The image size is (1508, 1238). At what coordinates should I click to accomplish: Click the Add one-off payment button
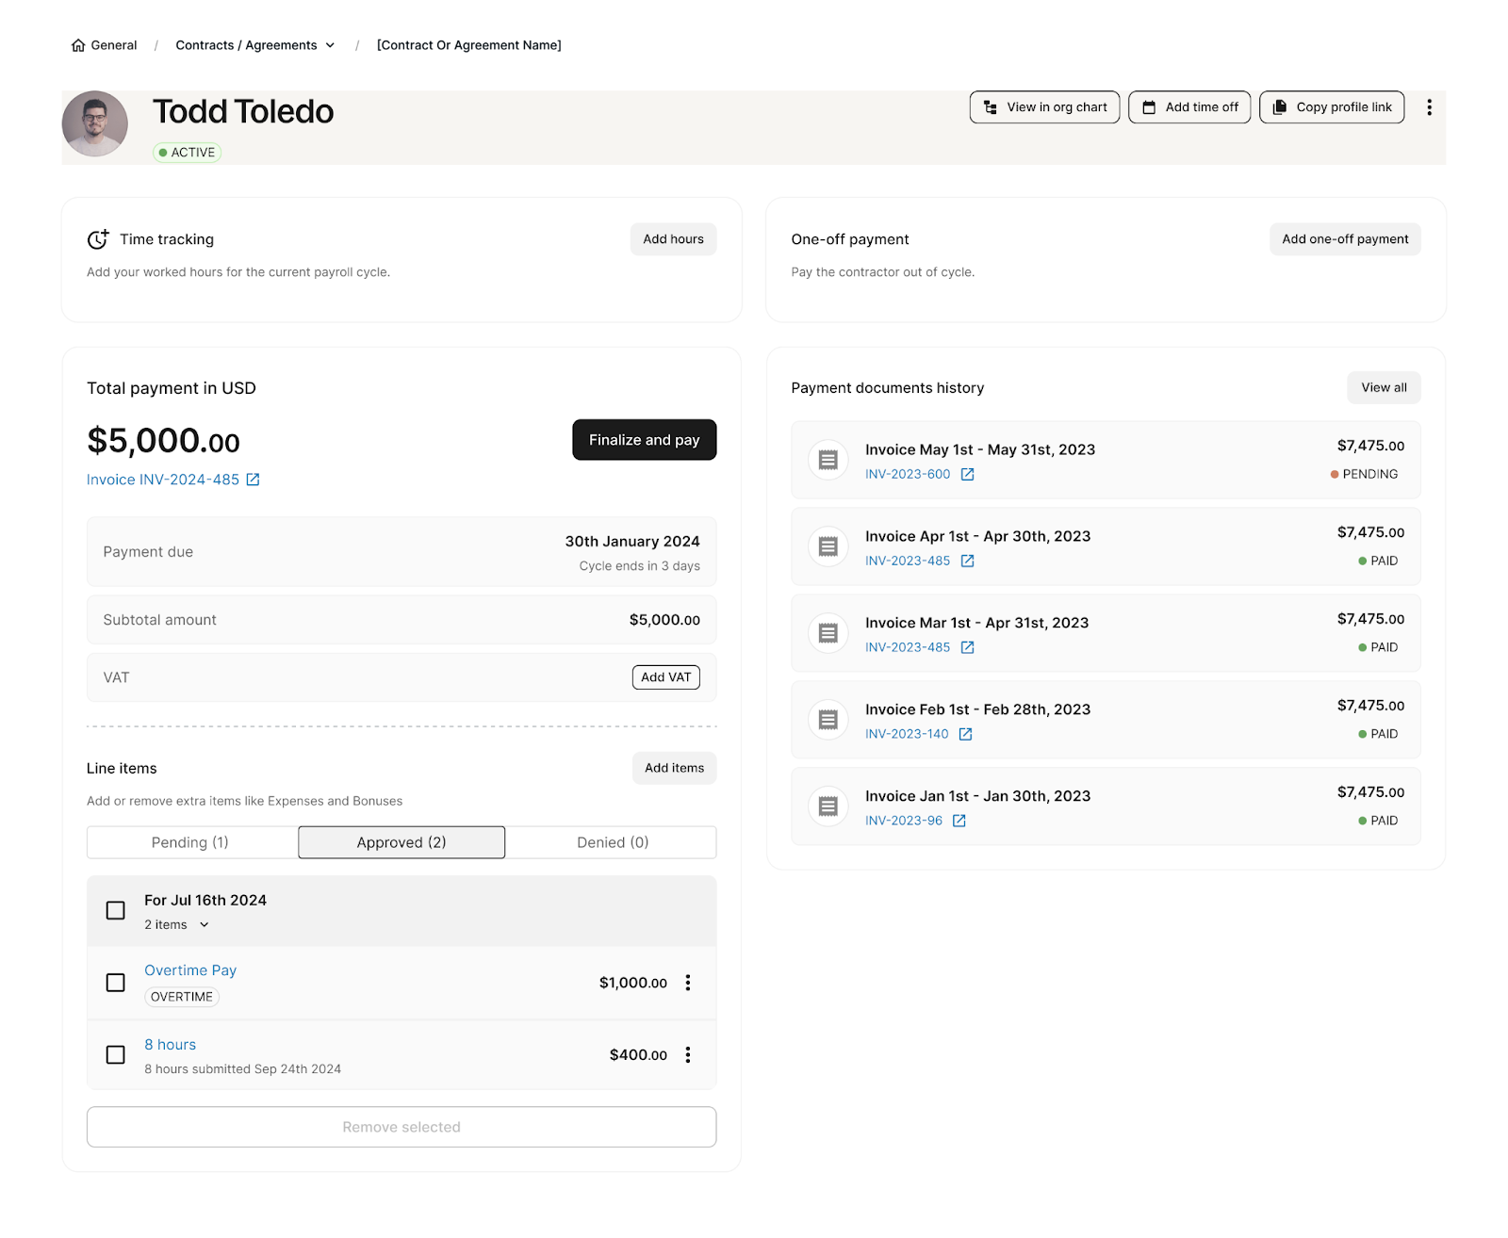point(1345,239)
